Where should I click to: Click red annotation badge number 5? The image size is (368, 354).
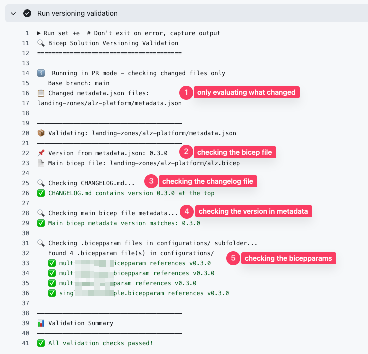[x=233, y=258]
